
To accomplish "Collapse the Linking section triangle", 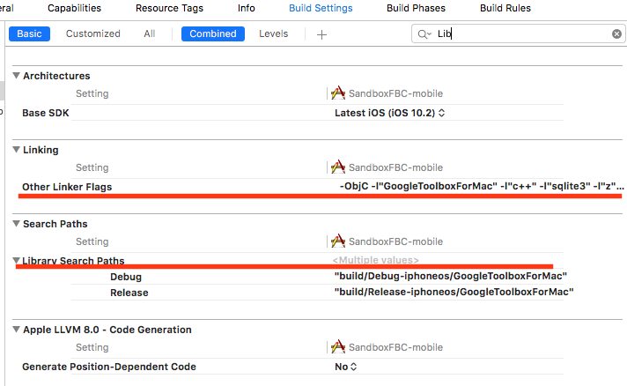I will (x=17, y=149).
